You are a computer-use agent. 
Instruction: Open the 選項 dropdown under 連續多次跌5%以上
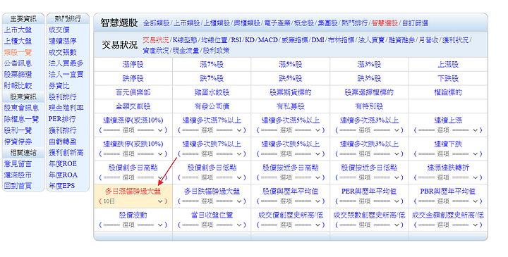[x=291, y=154]
